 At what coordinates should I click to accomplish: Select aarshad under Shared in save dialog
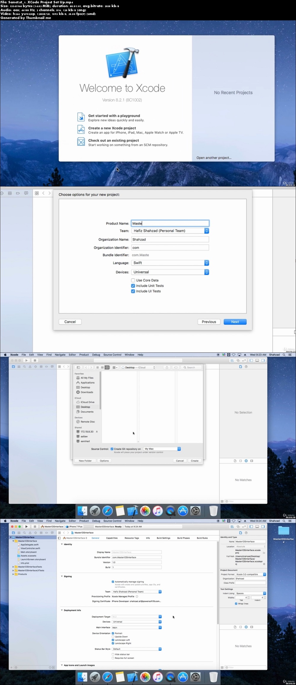[83, 441]
